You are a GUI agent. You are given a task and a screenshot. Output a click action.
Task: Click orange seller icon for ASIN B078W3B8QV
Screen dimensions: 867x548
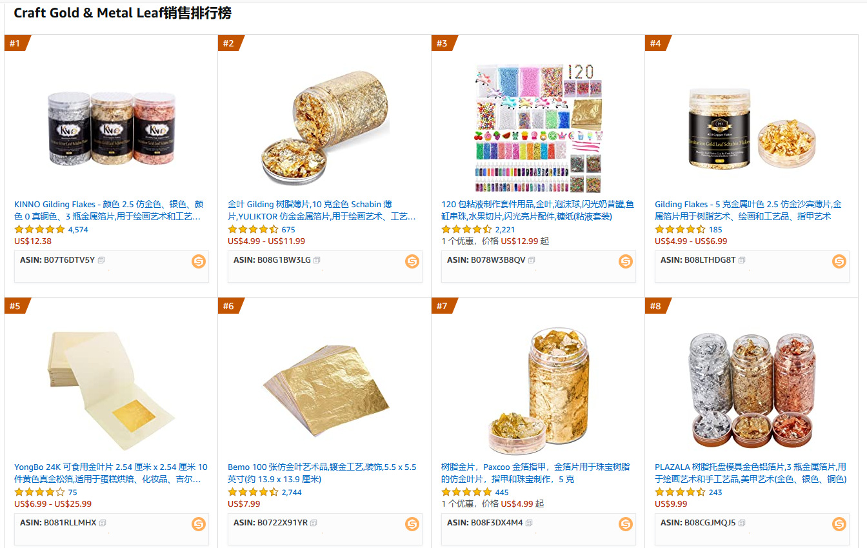pos(626,261)
